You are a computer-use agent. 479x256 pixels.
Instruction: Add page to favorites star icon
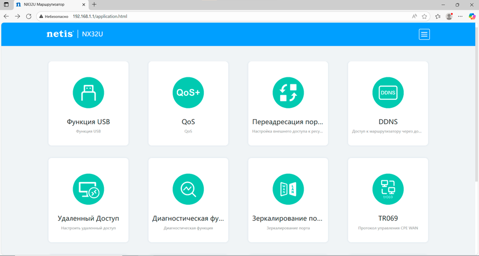[x=424, y=16]
